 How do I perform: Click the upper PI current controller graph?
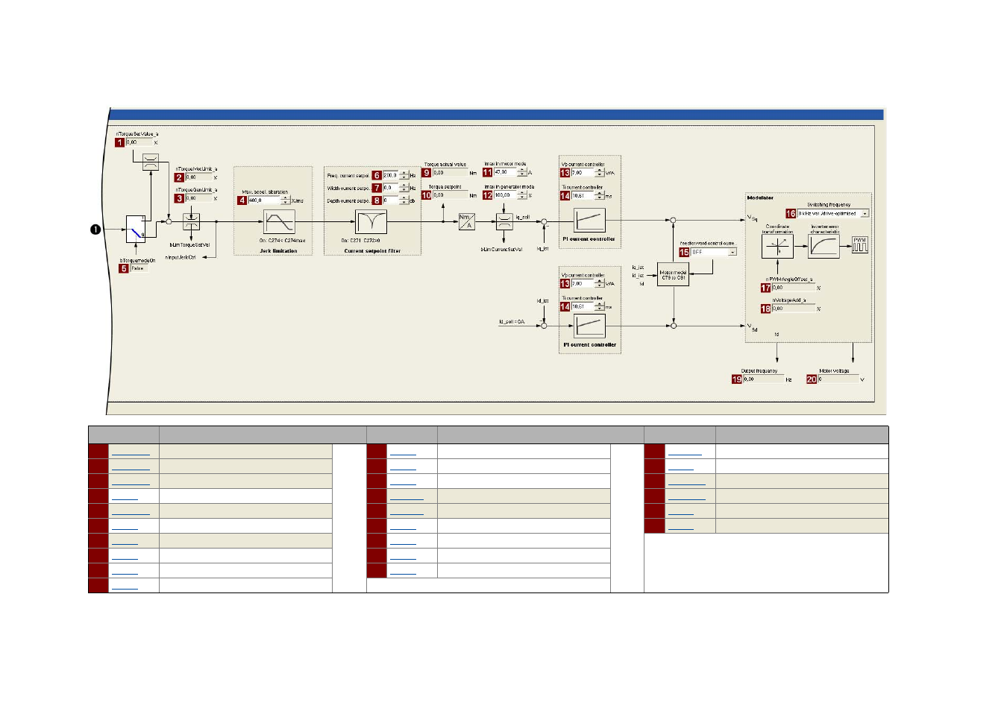589,221
